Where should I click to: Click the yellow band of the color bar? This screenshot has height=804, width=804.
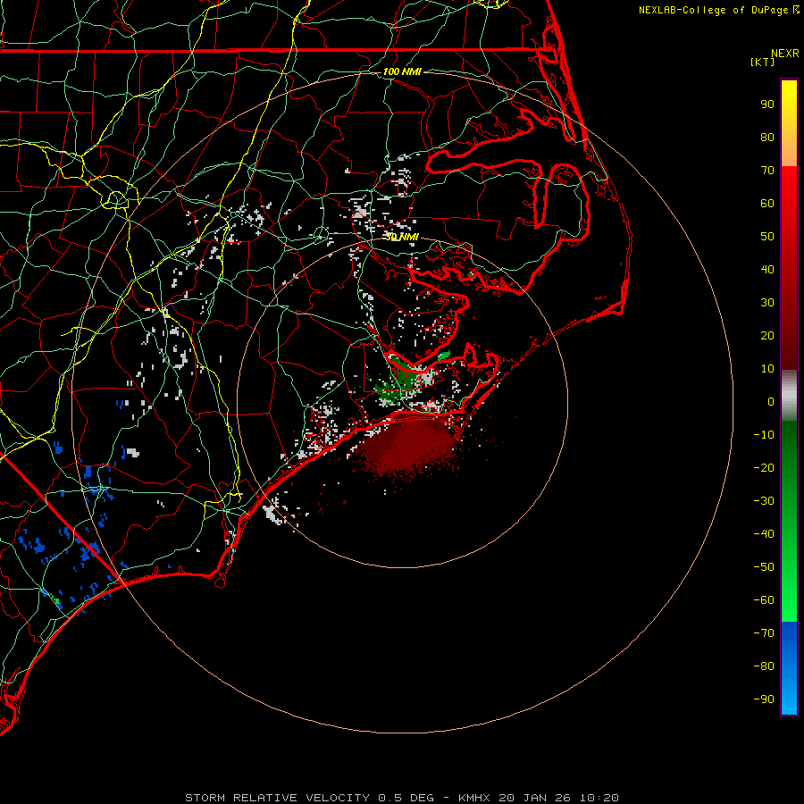789,123
